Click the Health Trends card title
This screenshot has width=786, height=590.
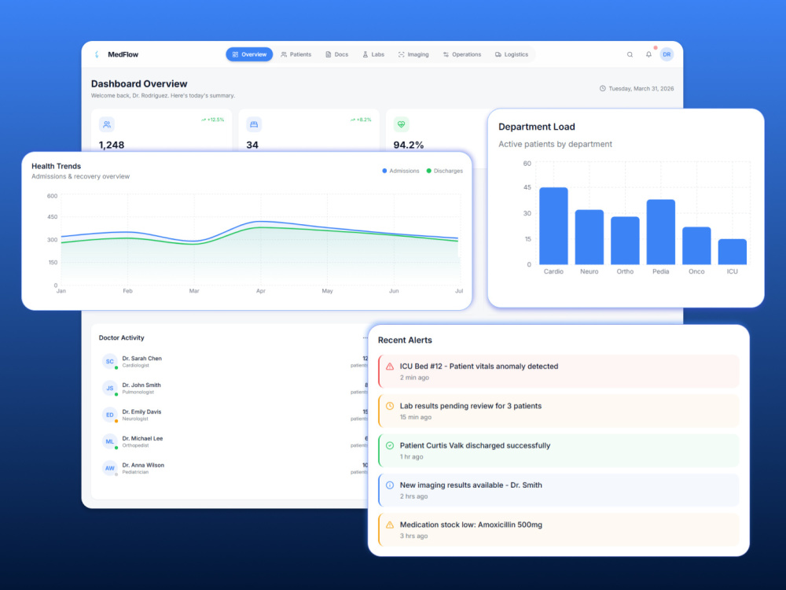click(56, 166)
